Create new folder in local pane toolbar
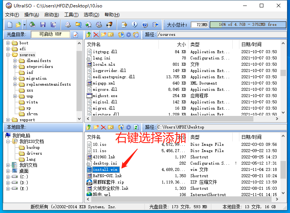 click(x=96, y=127)
